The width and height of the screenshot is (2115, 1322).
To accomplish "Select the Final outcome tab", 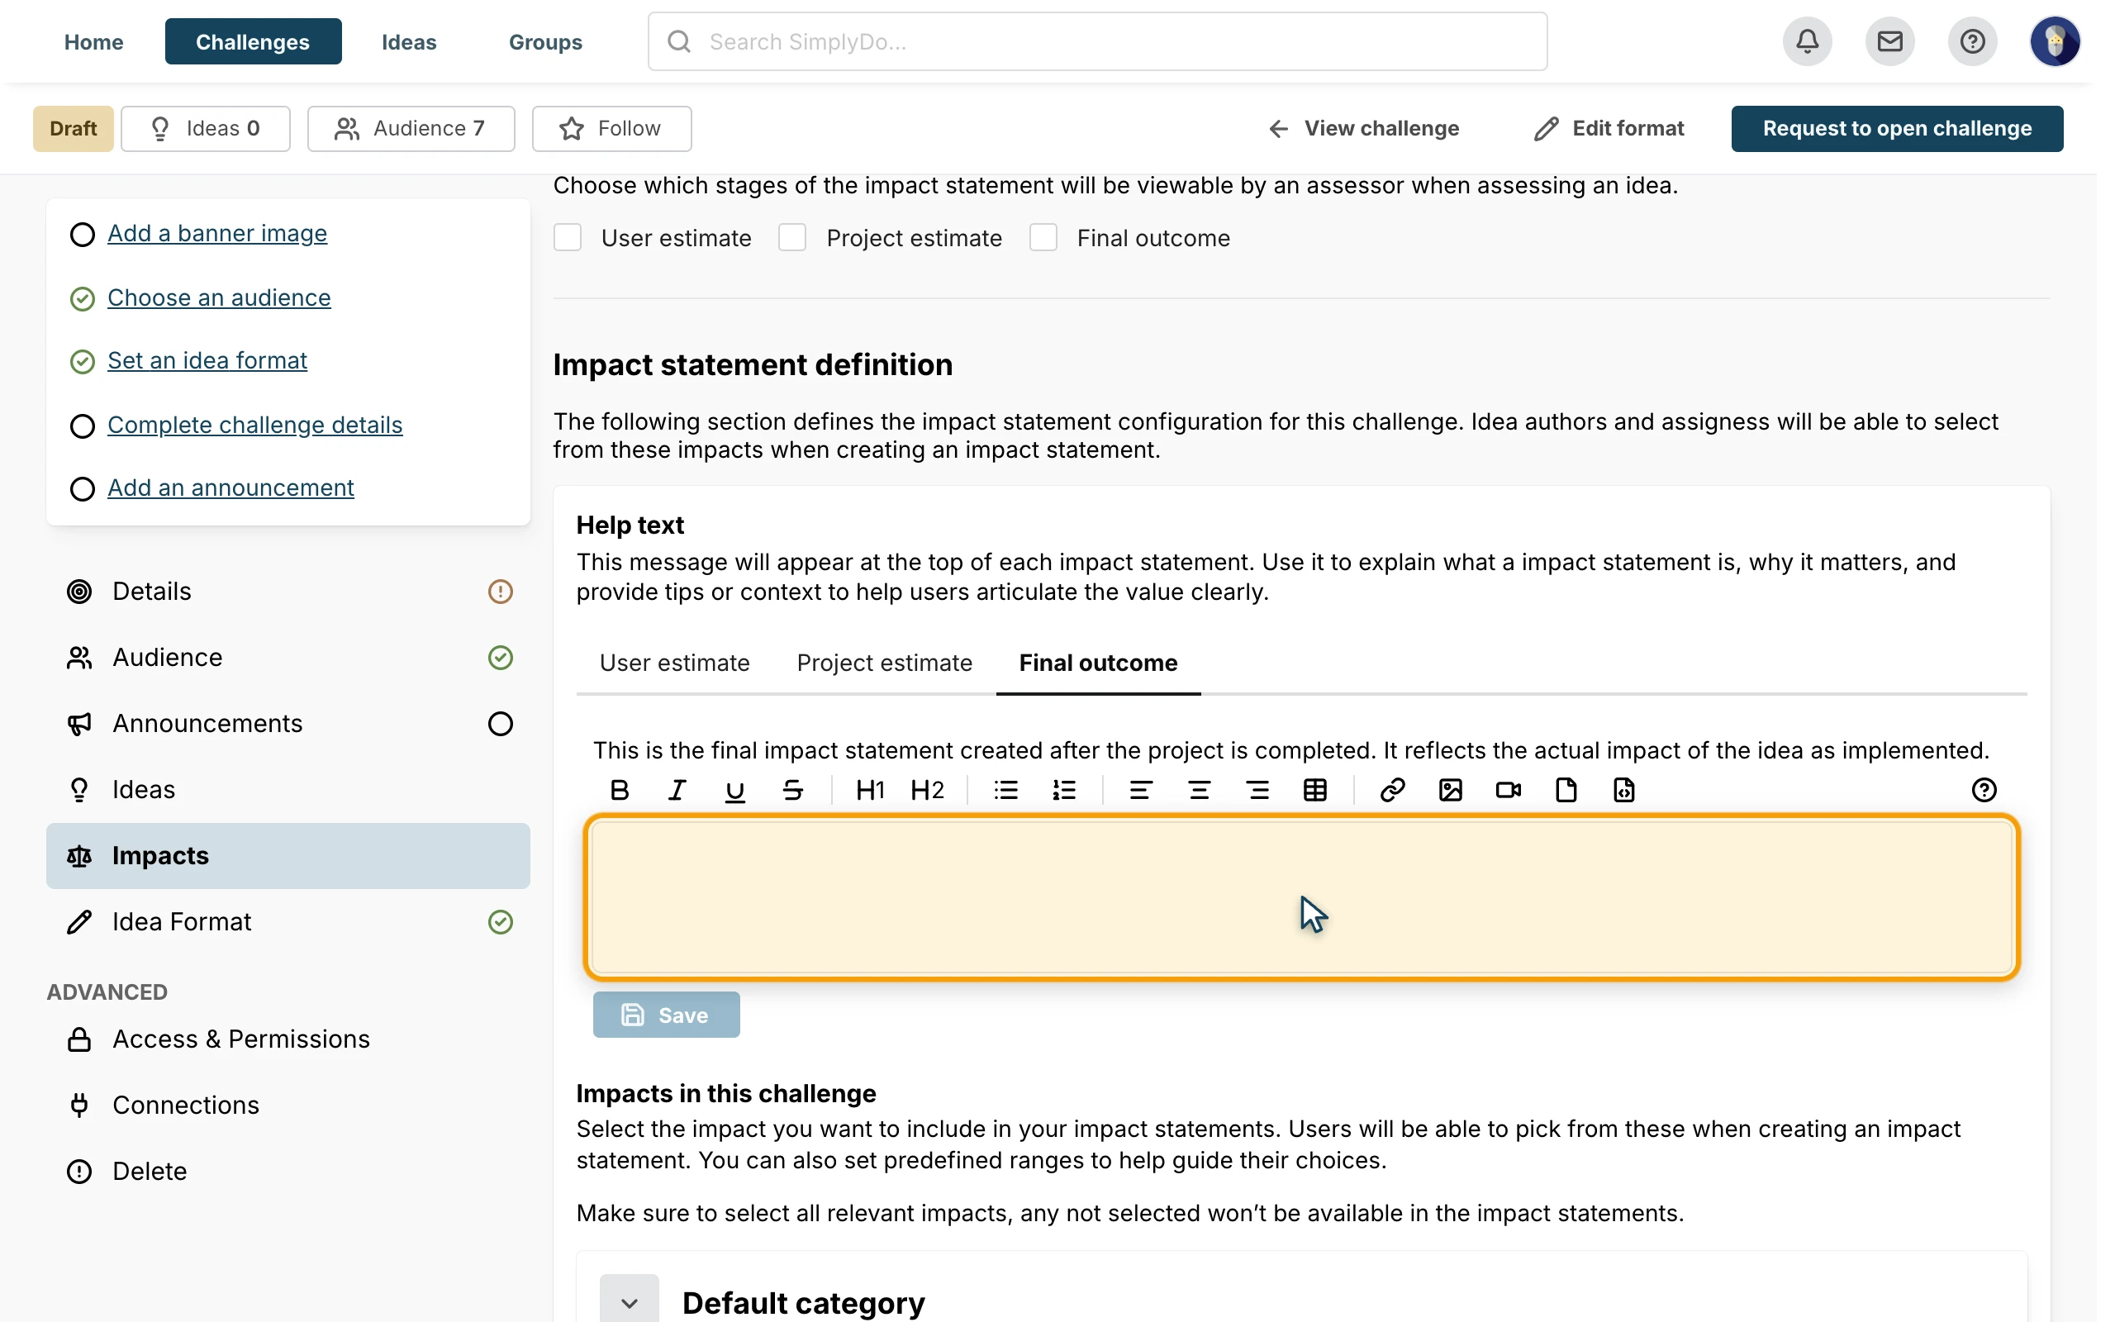I will (x=1099, y=663).
